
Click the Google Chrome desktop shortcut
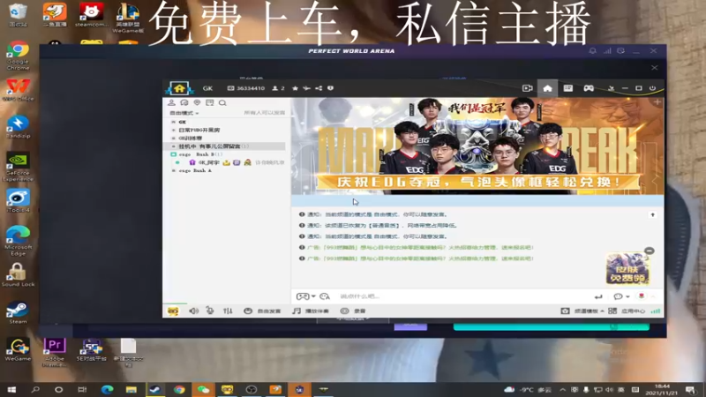tap(18, 56)
